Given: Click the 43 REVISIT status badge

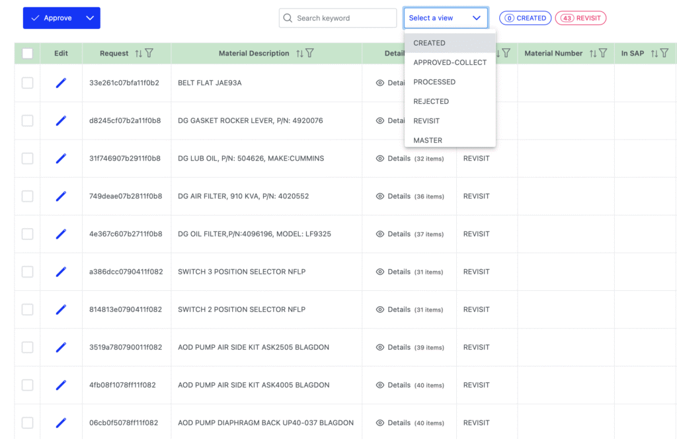Looking at the screenshot, I should [x=580, y=19].
